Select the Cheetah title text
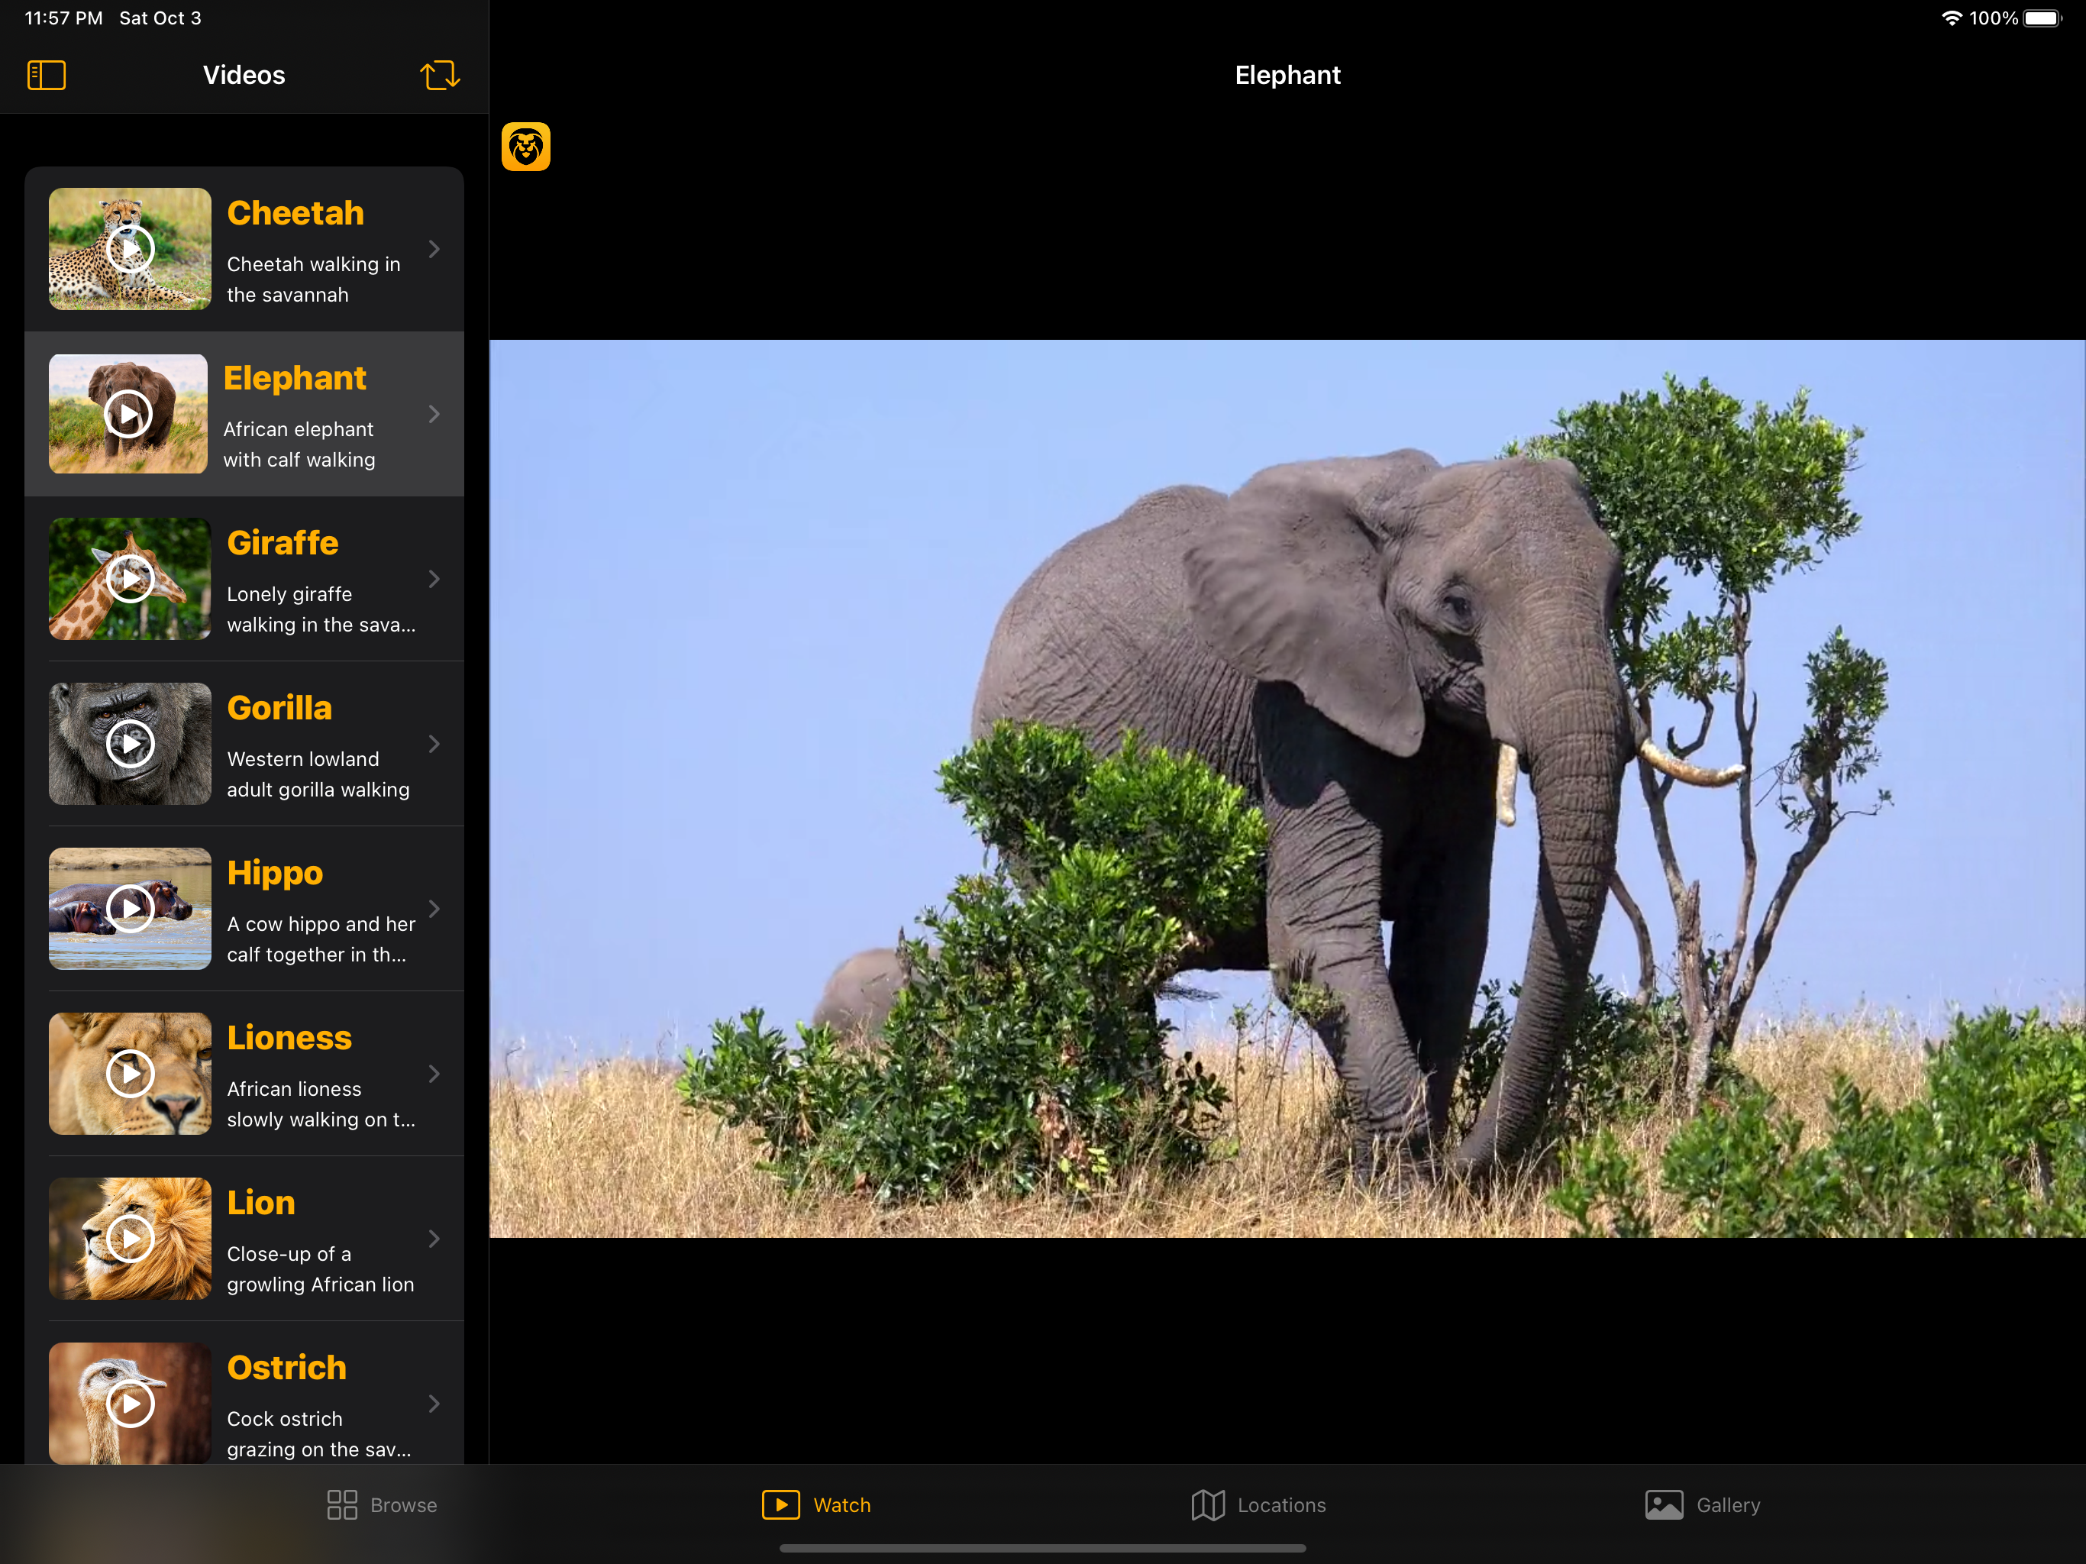Viewport: 2086px width, 1564px height. 295,213
